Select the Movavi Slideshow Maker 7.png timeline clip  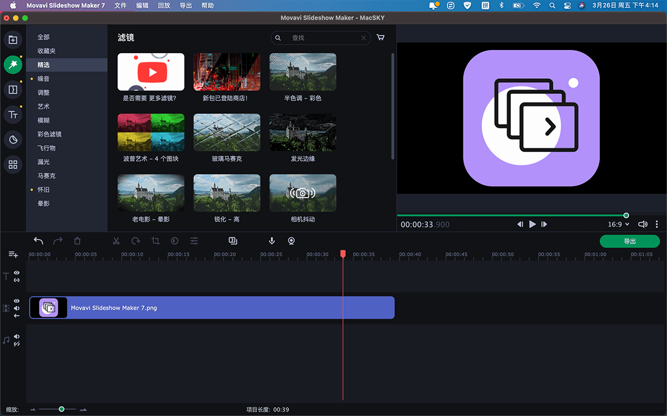click(212, 308)
